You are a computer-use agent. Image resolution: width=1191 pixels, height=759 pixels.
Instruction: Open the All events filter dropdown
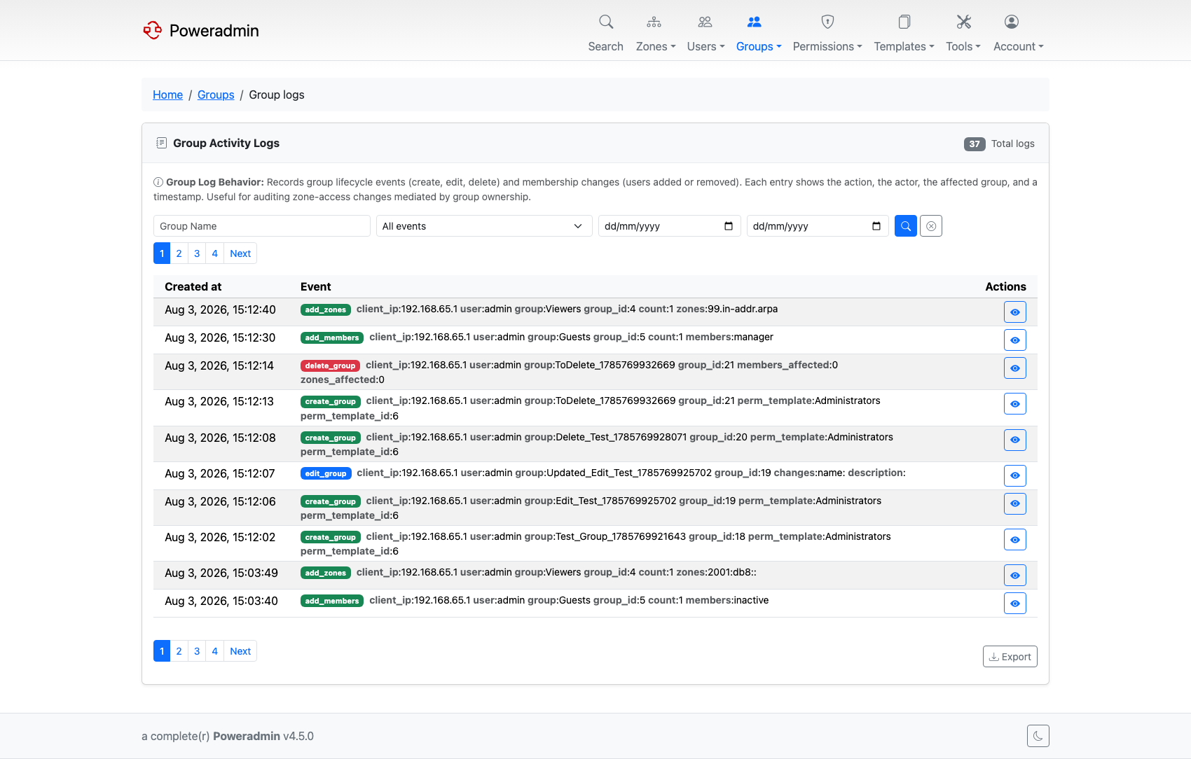pos(483,226)
